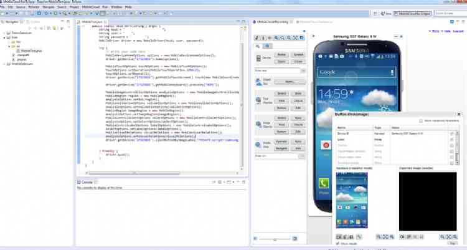Click Collapse All icon in Navigator toolbar
This screenshot has width=467, height=250.
[48, 28]
